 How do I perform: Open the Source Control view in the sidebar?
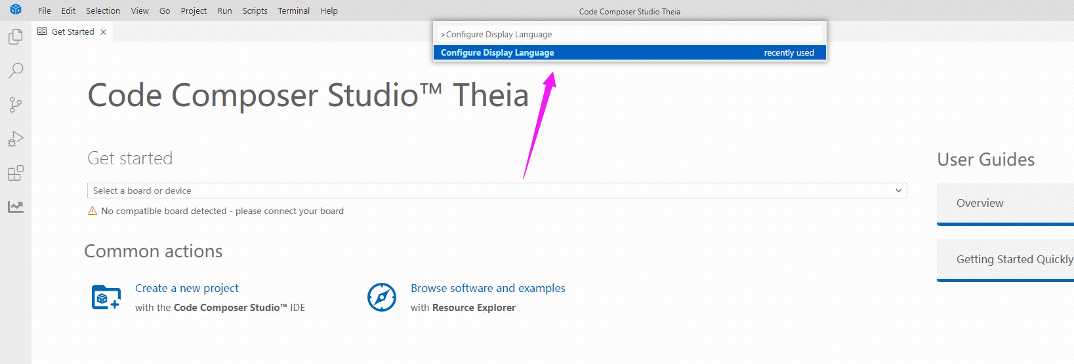[16, 105]
